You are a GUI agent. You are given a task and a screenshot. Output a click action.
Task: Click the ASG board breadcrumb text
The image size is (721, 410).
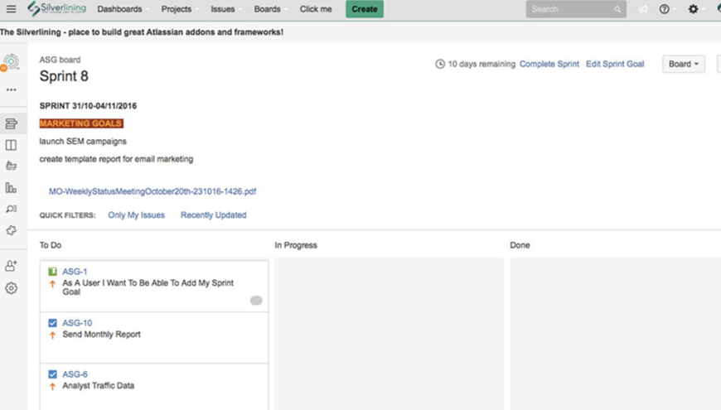60,60
